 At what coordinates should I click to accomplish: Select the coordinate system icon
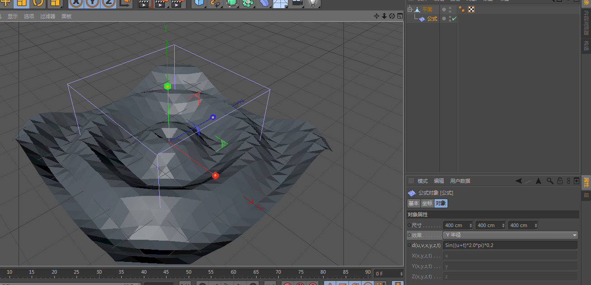(x=125, y=3)
